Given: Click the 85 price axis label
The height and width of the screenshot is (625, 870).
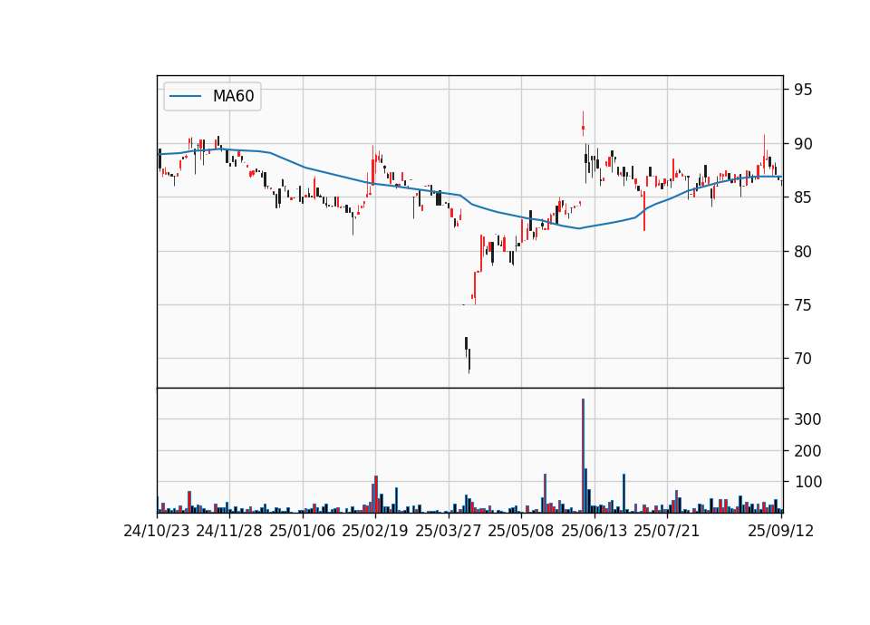Looking at the screenshot, I should coord(803,197).
